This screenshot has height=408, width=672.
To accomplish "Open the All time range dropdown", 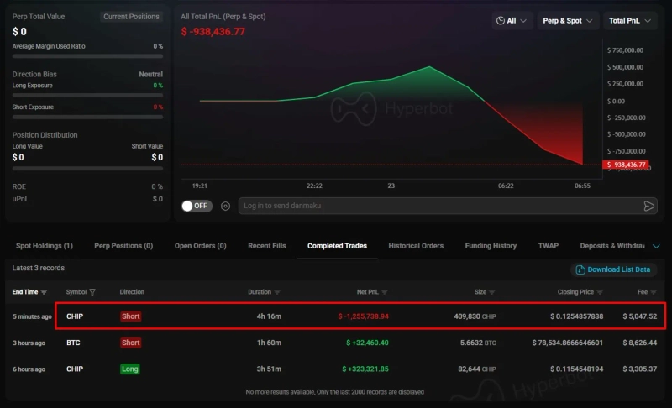I will pyautogui.click(x=512, y=20).
